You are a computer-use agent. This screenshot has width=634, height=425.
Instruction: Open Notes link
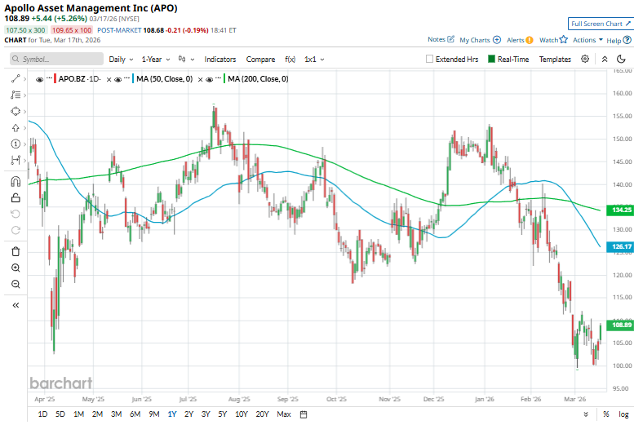click(x=441, y=40)
